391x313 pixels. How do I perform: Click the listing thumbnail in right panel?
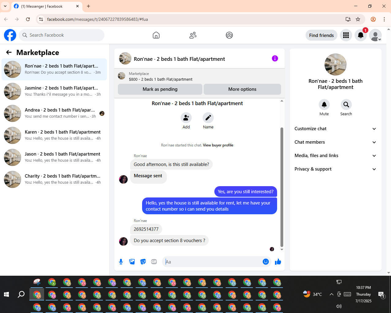(x=336, y=64)
